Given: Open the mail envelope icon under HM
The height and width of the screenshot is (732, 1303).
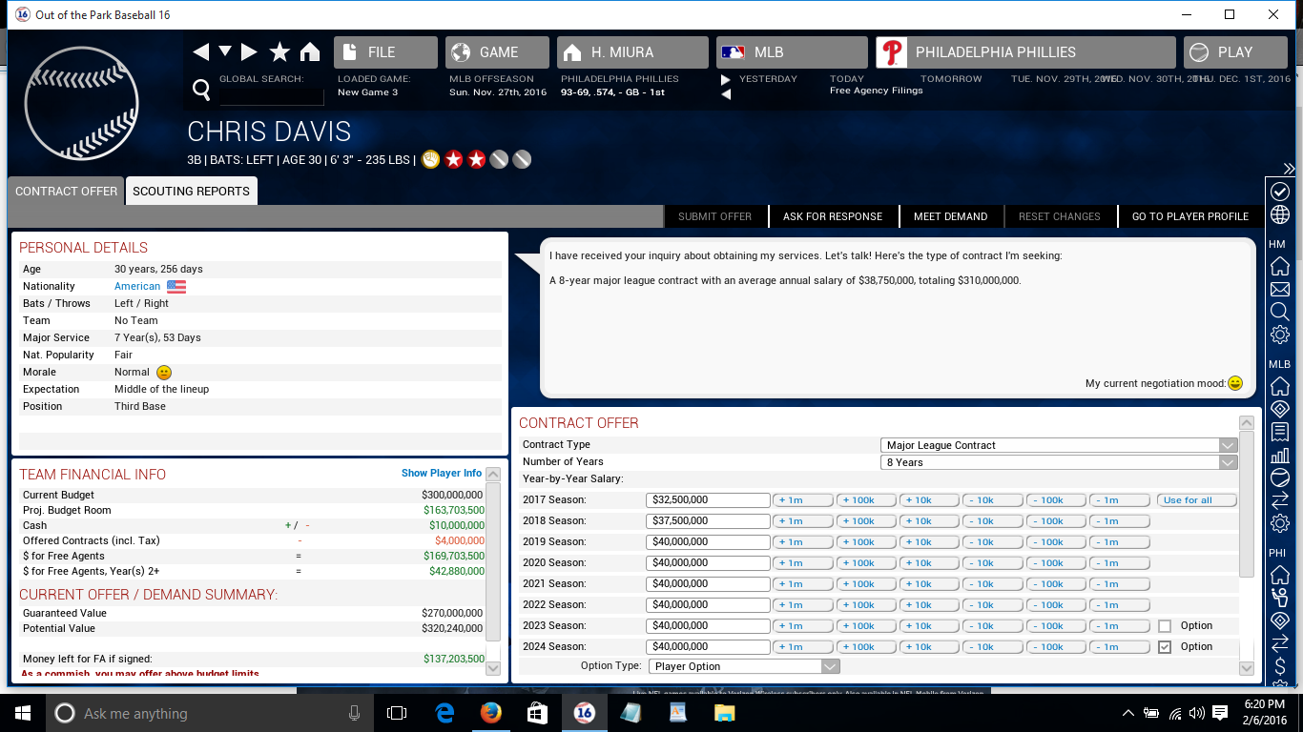Looking at the screenshot, I should tap(1280, 289).
